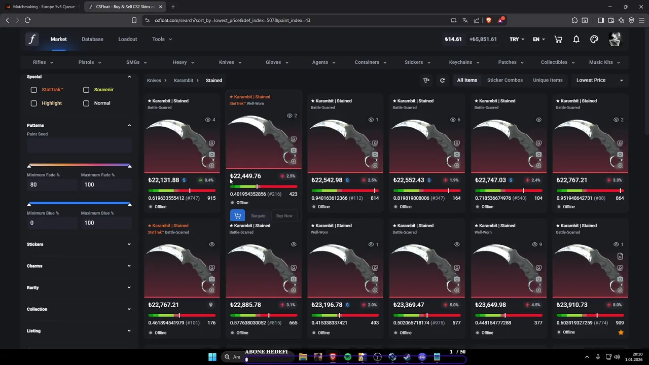Click Buy Now on the ₺22,449.76 card
Image resolution: width=649 pixels, height=365 pixels.
point(284,216)
